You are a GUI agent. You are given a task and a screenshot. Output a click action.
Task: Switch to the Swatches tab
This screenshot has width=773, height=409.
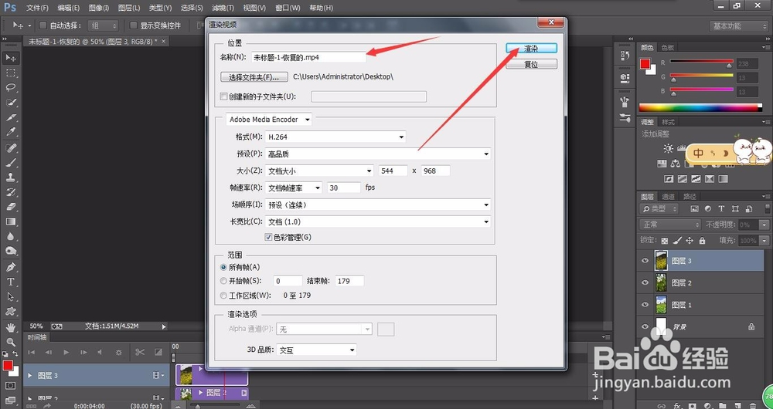click(668, 48)
